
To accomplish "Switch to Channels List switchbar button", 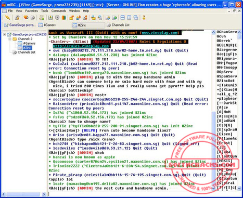I will (119, 25).
